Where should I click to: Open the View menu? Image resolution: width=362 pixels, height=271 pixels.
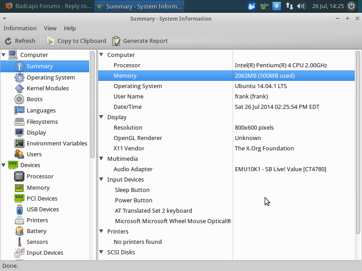[50, 28]
